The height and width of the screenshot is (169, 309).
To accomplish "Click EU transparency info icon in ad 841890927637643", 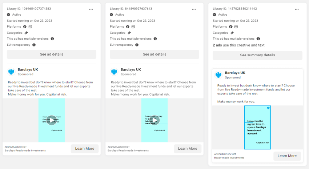I will tap(137, 45).
